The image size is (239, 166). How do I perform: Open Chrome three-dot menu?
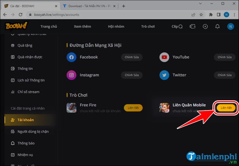tap(234, 15)
